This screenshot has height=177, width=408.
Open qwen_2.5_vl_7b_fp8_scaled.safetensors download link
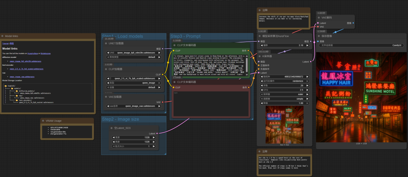[27, 69]
